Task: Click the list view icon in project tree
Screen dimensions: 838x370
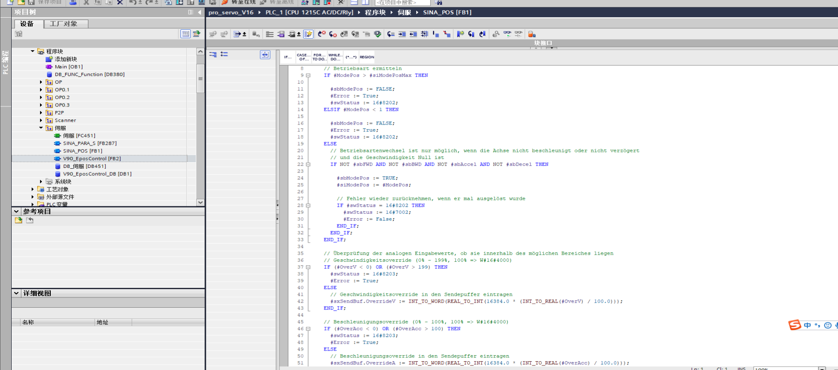Action: [185, 33]
